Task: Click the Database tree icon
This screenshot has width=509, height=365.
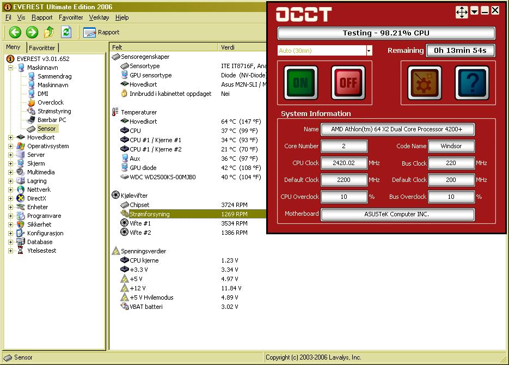Action: click(x=21, y=242)
